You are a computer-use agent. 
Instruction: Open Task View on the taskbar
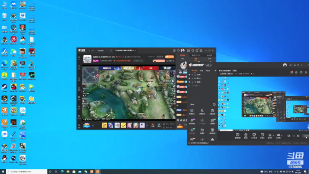coord(56,172)
